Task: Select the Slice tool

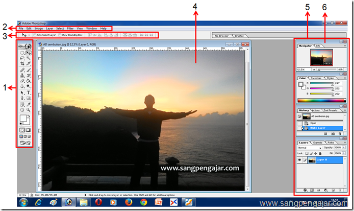Action: click(x=28, y=63)
